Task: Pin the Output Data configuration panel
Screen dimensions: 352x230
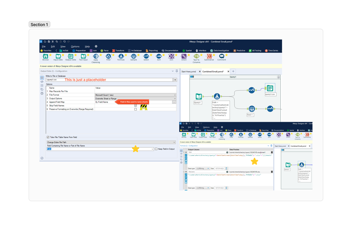Action: coord(177,71)
